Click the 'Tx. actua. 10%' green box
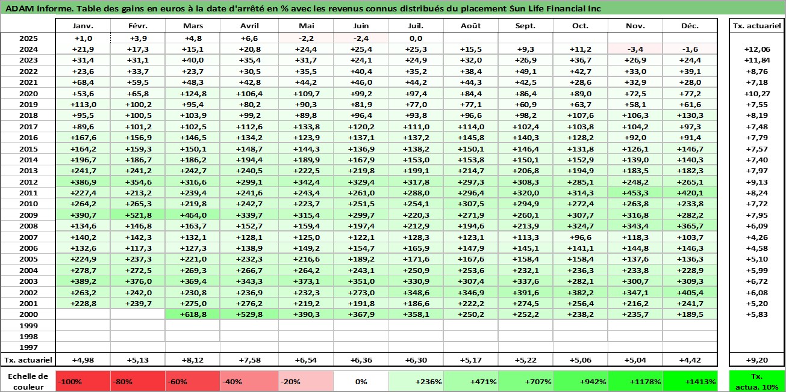Screen dimensions: 786x392 pos(757,381)
